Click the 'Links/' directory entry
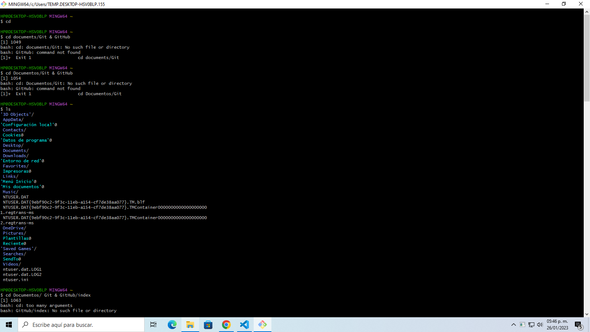590x332 pixels. tap(10, 176)
